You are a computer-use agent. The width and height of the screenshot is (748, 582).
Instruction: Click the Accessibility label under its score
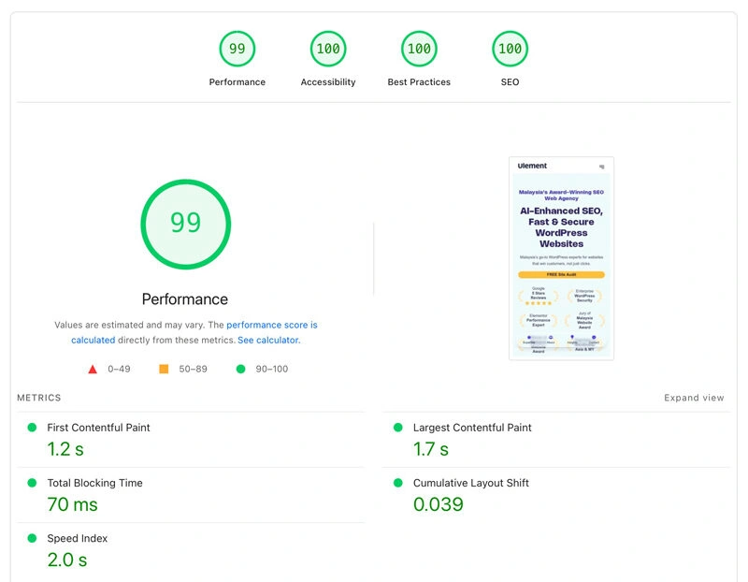click(328, 81)
